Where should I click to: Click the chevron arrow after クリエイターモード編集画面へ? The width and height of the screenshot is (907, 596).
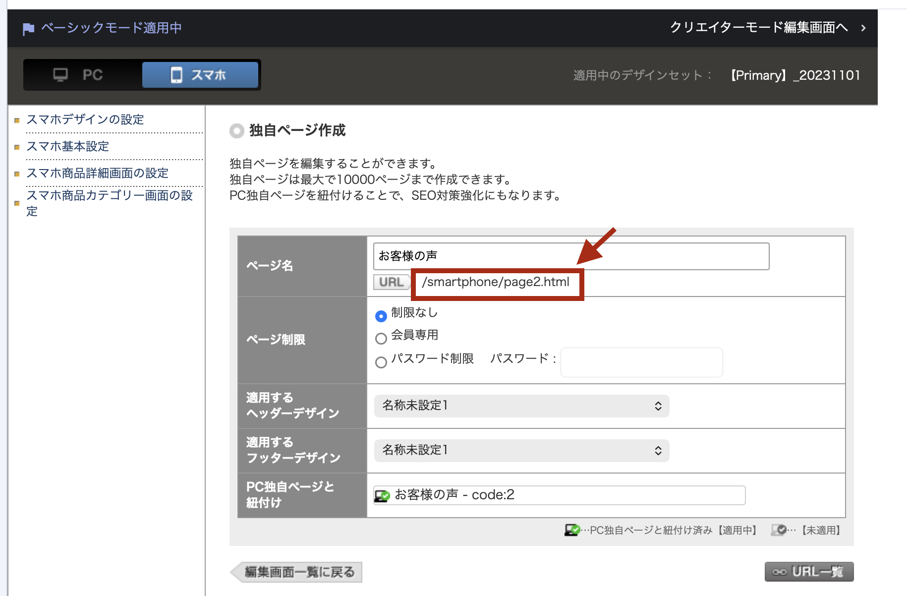click(x=863, y=28)
